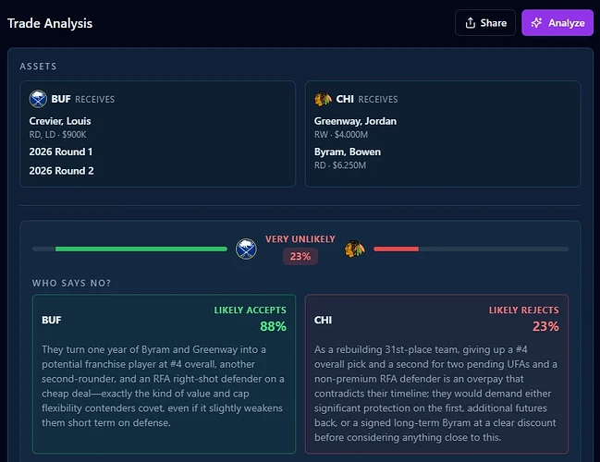Click the 23% likelihood badge

pyautogui.click(x=300, y=256)
